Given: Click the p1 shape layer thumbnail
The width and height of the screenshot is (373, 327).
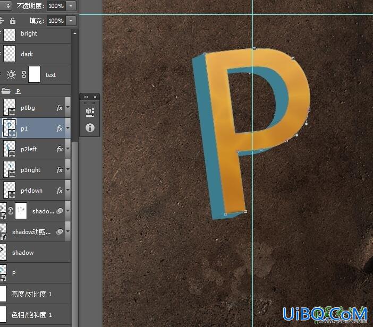Looking at the screenshot, I should click(9, 128).
